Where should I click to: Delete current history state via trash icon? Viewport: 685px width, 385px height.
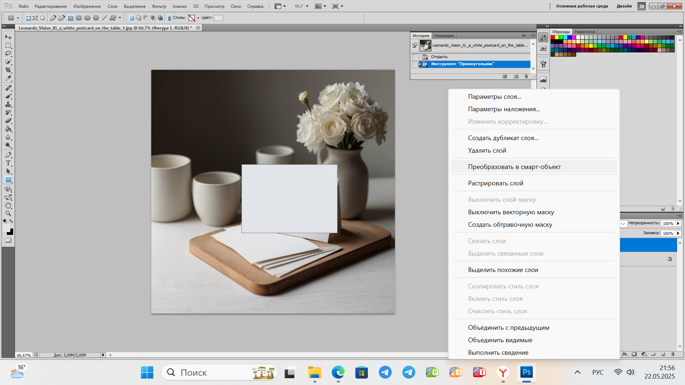pos(526,76)
